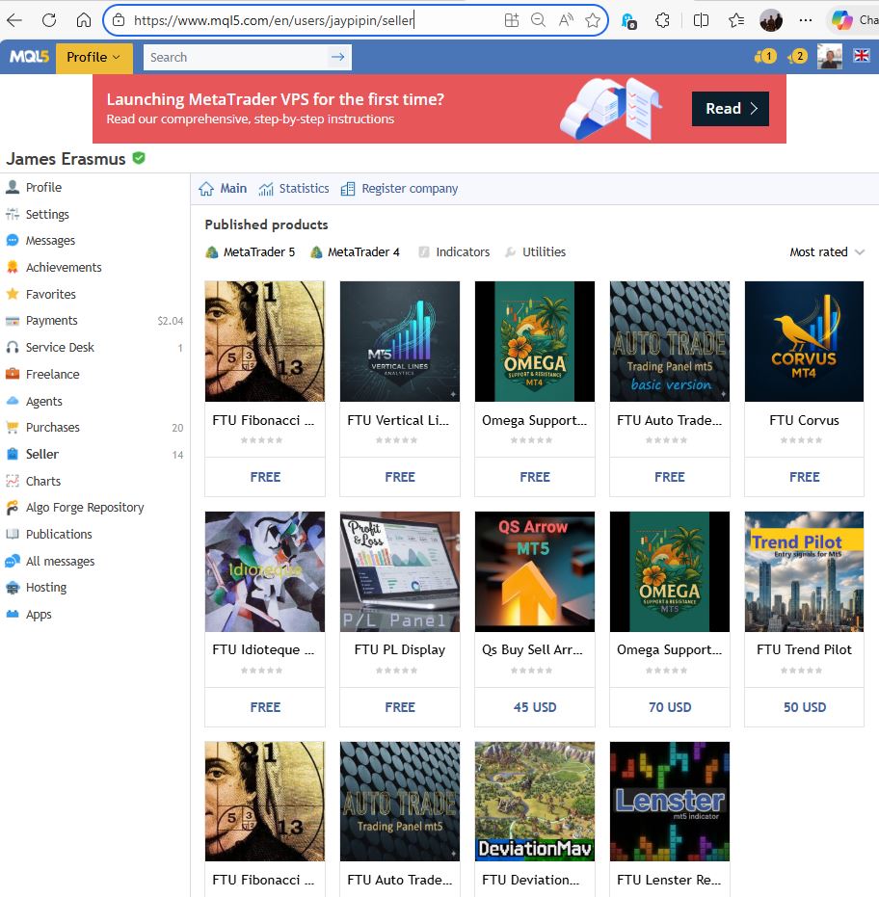Screen dimensions: 879x897
Task: Open the FTU Corvus MT4 thumbnail
Action: [804, 341]
